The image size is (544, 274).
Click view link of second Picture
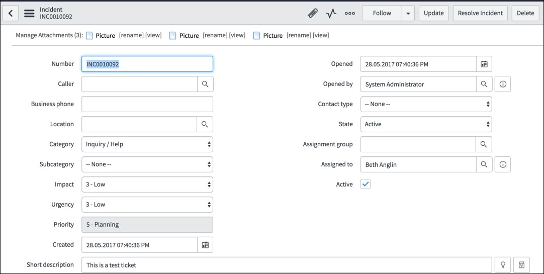pyautogui.click(x=237, y=35)
